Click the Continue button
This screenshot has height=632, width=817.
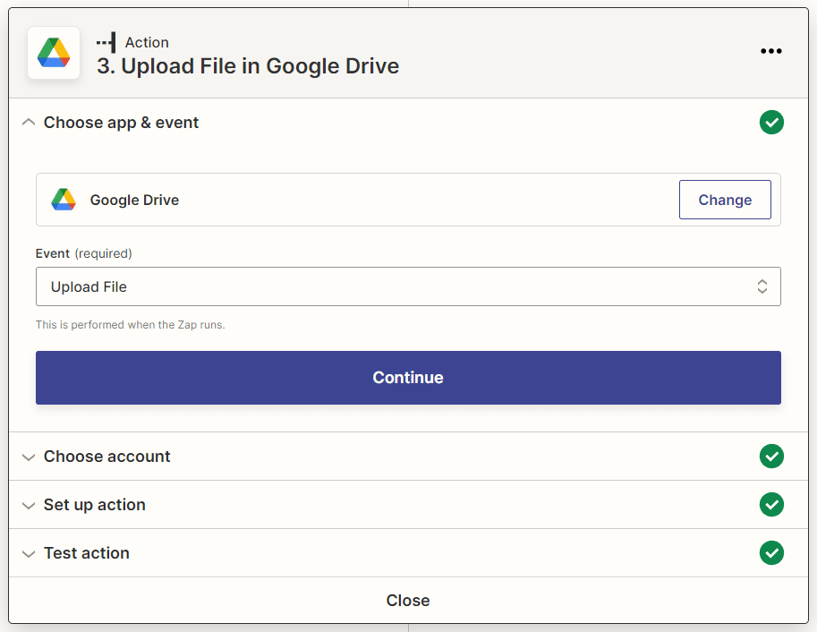coord(408,377)
